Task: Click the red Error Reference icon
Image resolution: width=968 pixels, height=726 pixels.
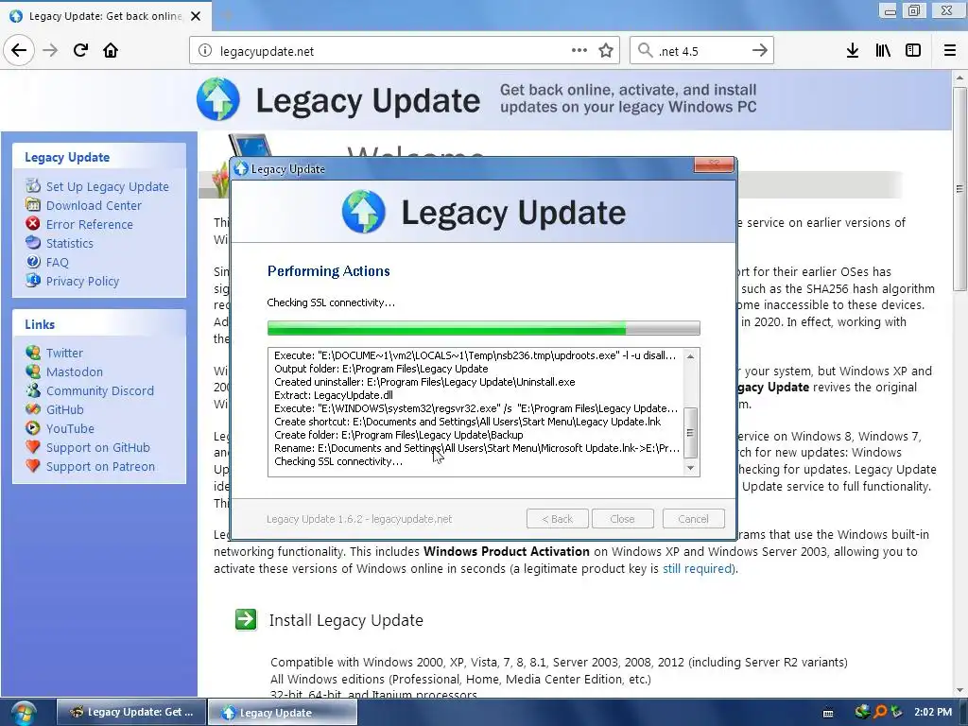Action: tap(33, 223)
